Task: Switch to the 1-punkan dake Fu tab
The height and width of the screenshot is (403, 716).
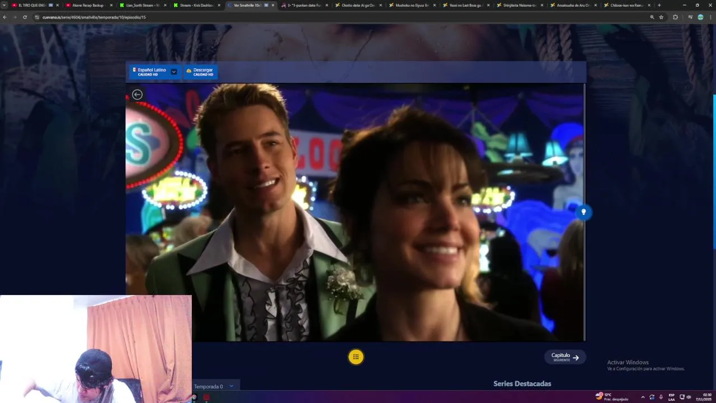Action: 304,5
